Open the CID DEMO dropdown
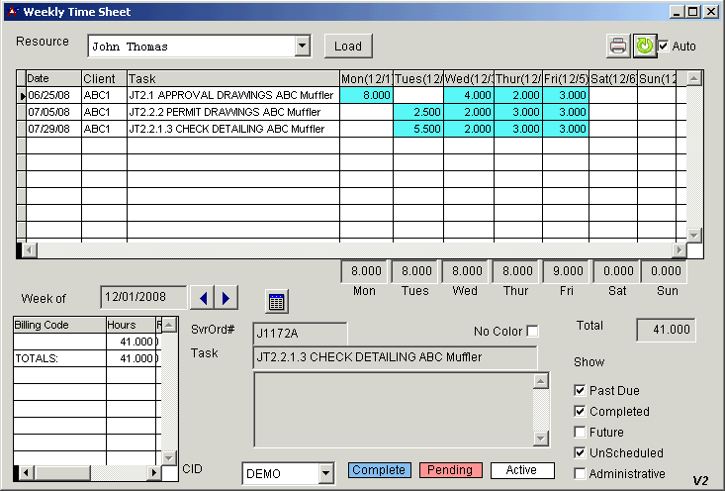Image resolution: width=725 pixels, height=491 pixels. pos(325,474)
